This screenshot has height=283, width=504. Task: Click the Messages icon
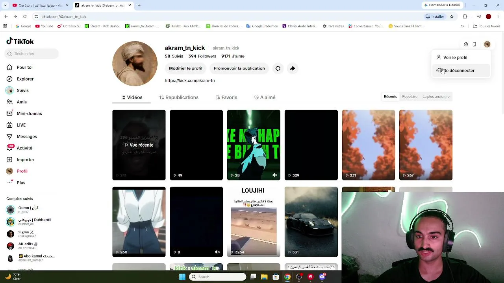pos(9,136)
